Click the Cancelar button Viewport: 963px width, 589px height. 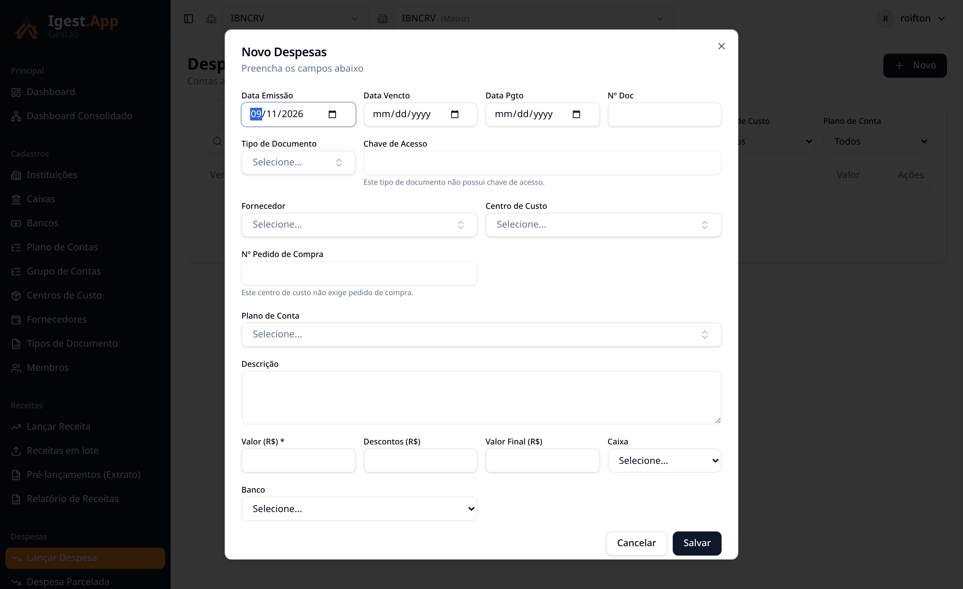click(x=636, y=543)
